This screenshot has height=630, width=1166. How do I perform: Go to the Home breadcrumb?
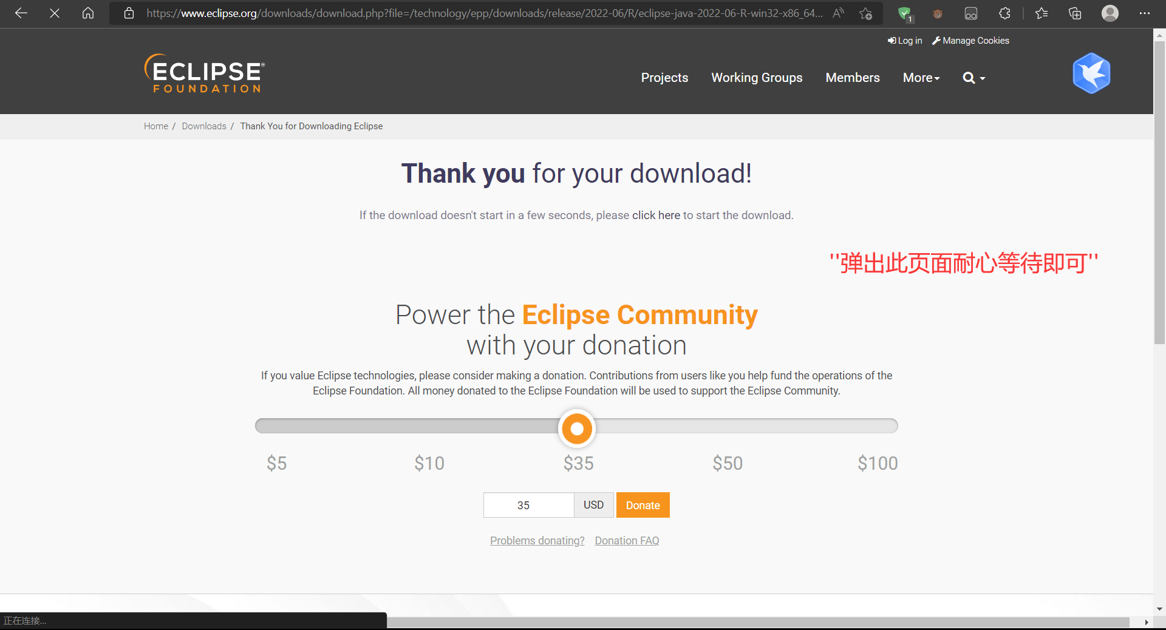pyautogui.click(x=156, y=126)
